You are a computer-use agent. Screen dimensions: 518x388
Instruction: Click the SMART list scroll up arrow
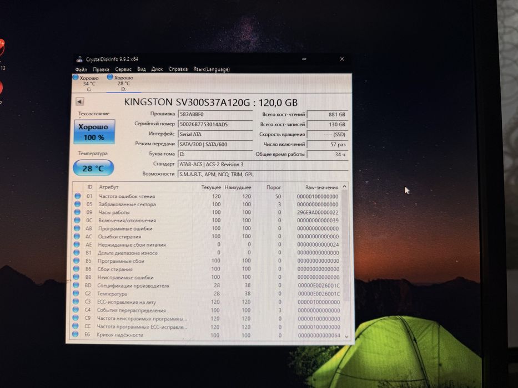(345, 187)
